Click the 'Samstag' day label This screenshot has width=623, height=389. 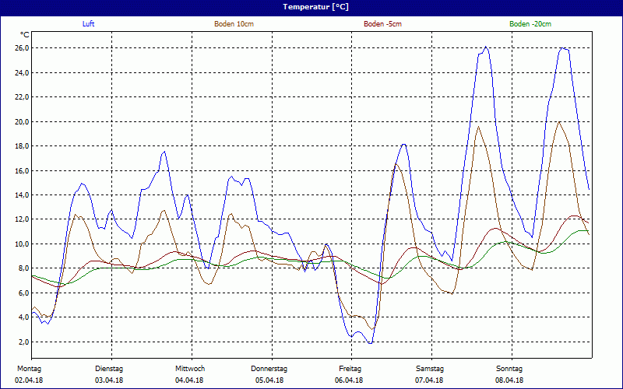[x=430, y=369]
